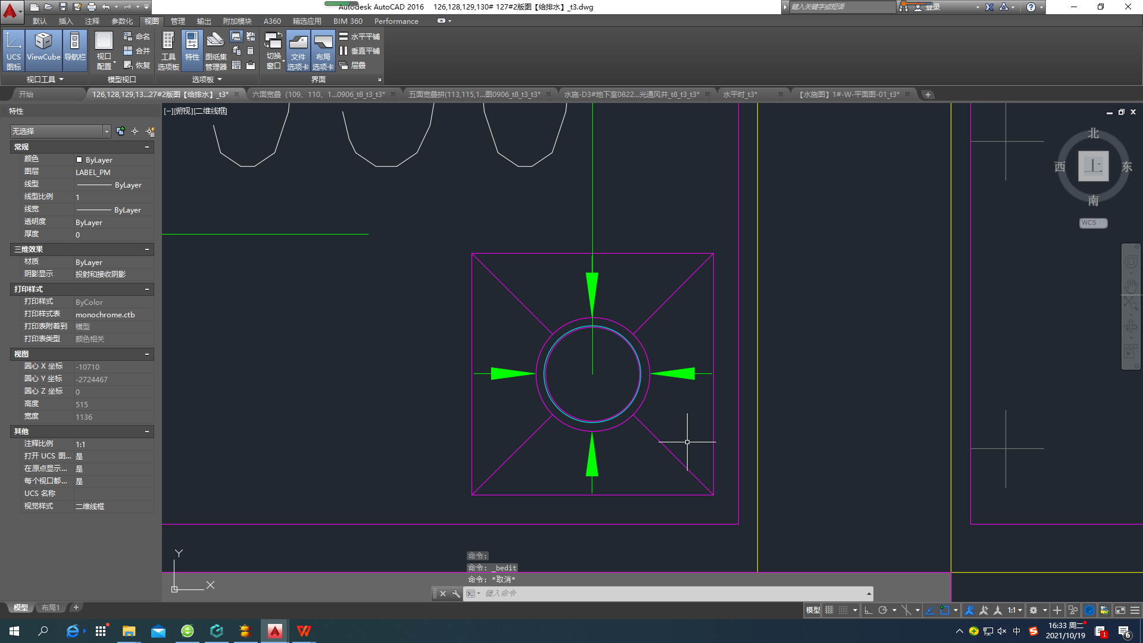The width and height of the screenshot is (1143, 643).
Task: Switch to the 模型 model tab
Action: pyautogui.click(x=21, y=608)
